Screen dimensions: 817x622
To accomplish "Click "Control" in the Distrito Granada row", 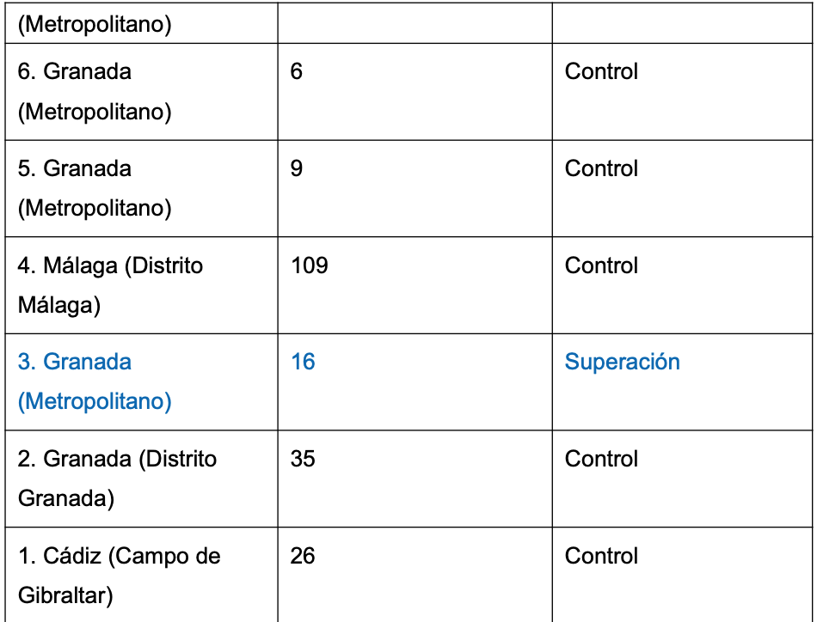I will click(x=601, y=459).
